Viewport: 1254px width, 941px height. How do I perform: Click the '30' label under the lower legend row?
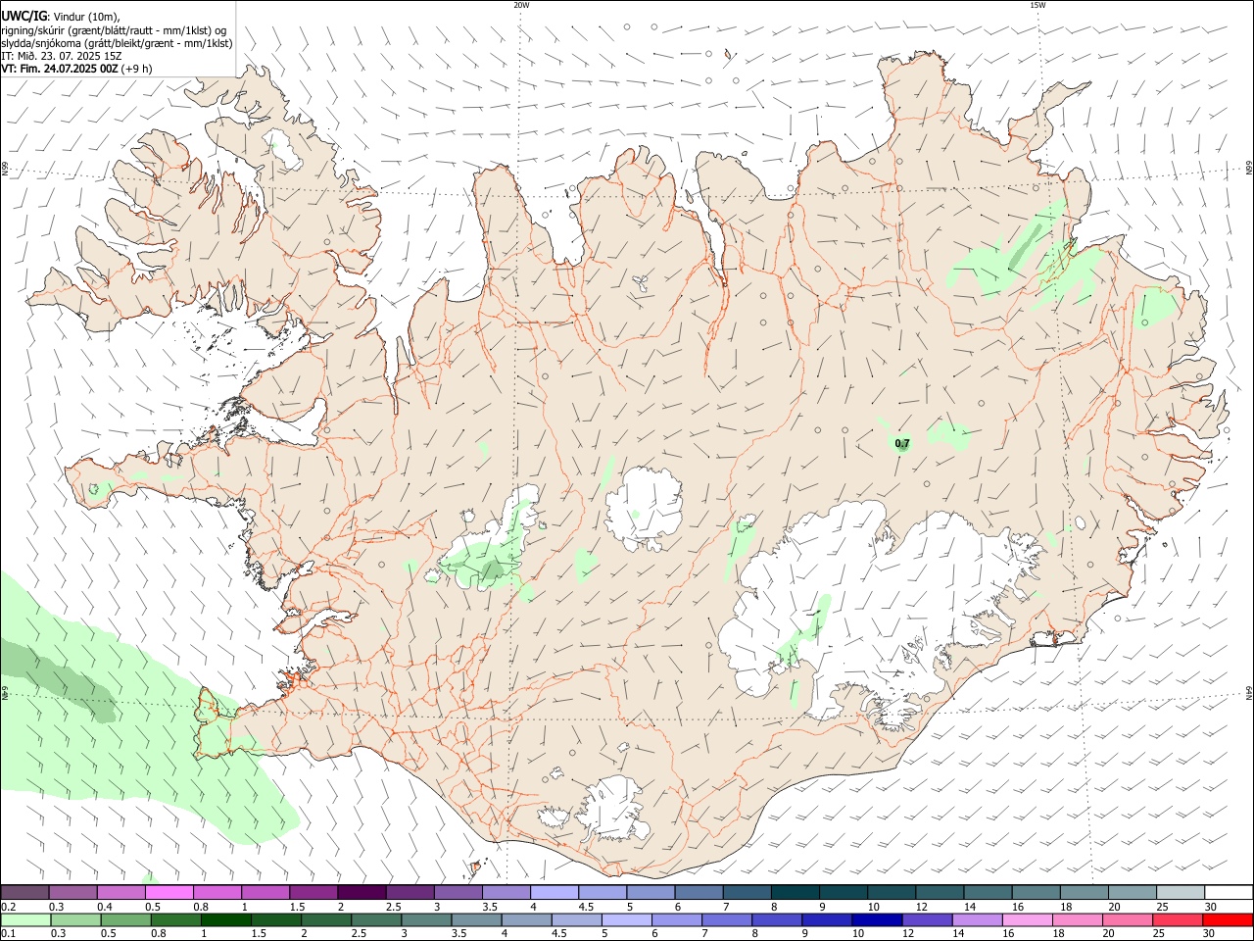[x=1207, y=934]
